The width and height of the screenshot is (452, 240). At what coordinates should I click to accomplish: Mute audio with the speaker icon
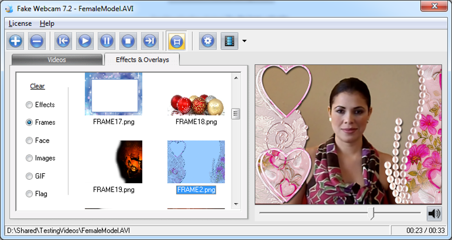(434, 213)
